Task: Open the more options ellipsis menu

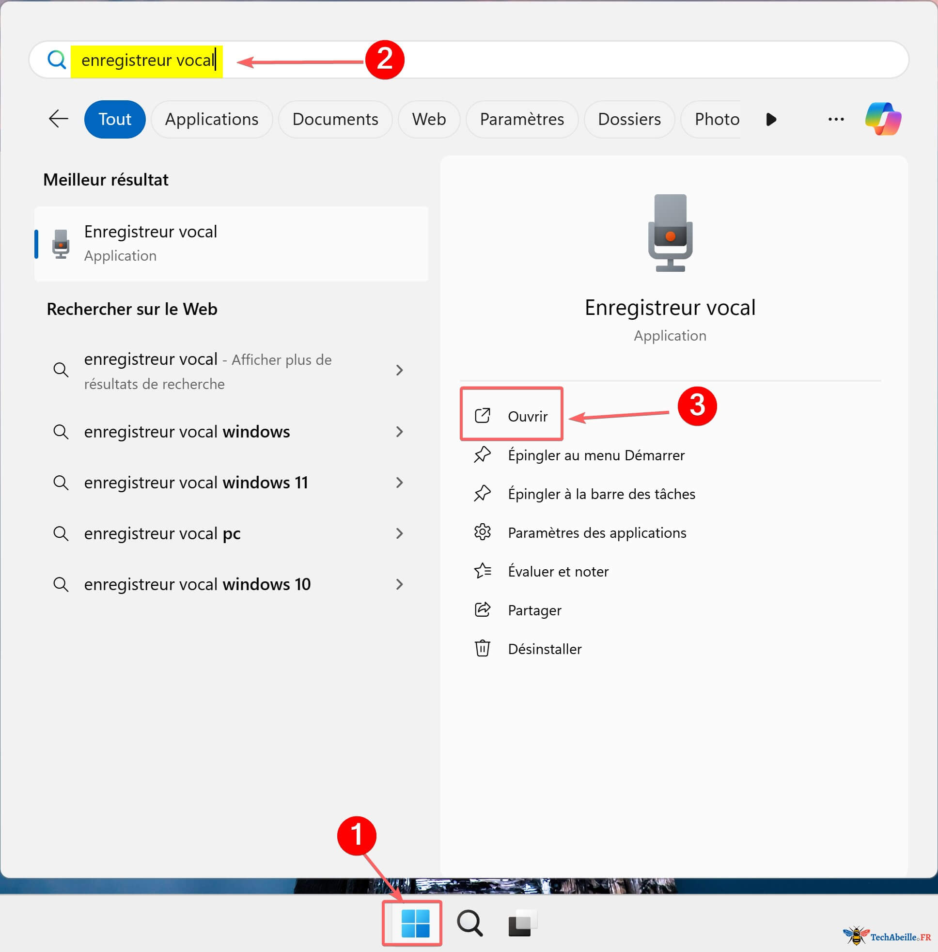Action: pos(836,119)
